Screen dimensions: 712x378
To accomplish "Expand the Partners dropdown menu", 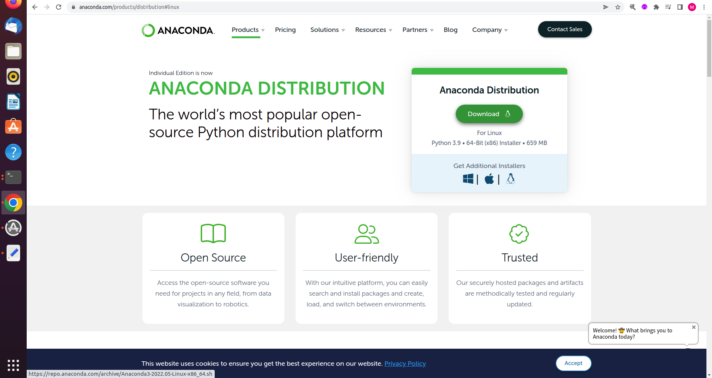I will click(418, 30).
